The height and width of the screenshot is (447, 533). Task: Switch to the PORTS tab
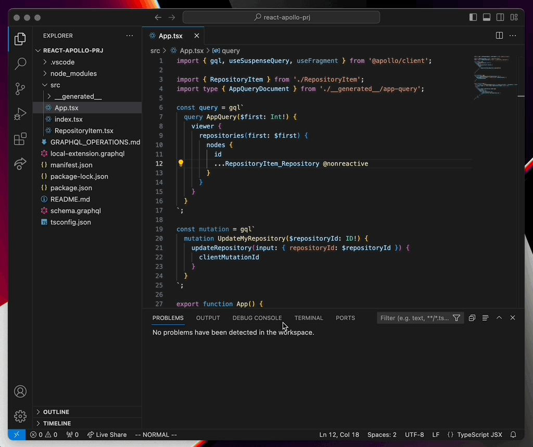point(346,318)
